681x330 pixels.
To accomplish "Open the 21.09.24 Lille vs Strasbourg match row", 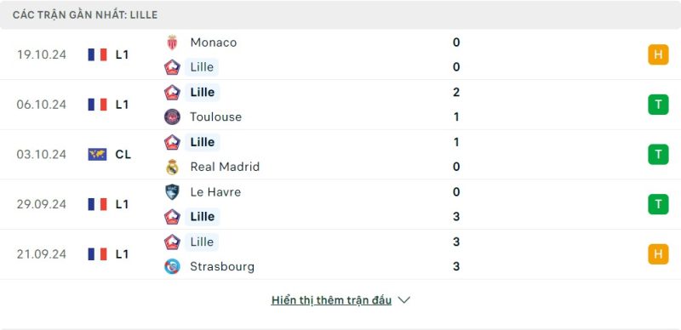I will pos(340,254).
